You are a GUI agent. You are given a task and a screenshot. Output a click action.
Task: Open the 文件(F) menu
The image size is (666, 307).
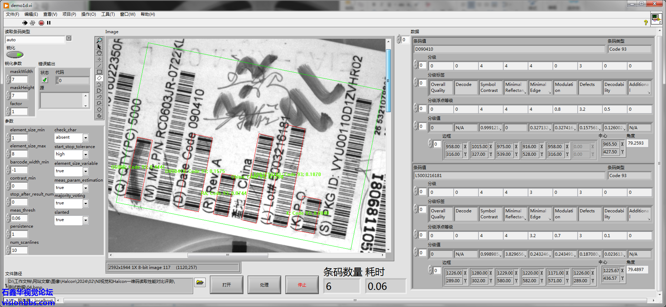click(x=12, y=14)
